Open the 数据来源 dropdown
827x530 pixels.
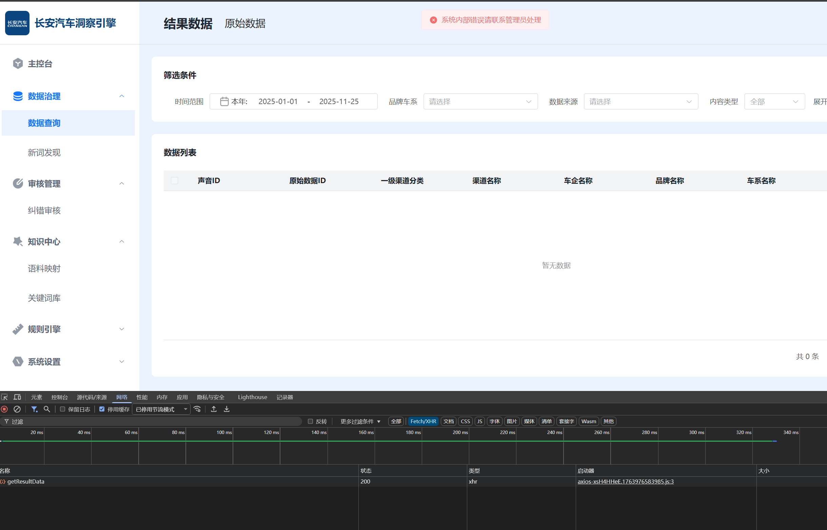(641, 101)
